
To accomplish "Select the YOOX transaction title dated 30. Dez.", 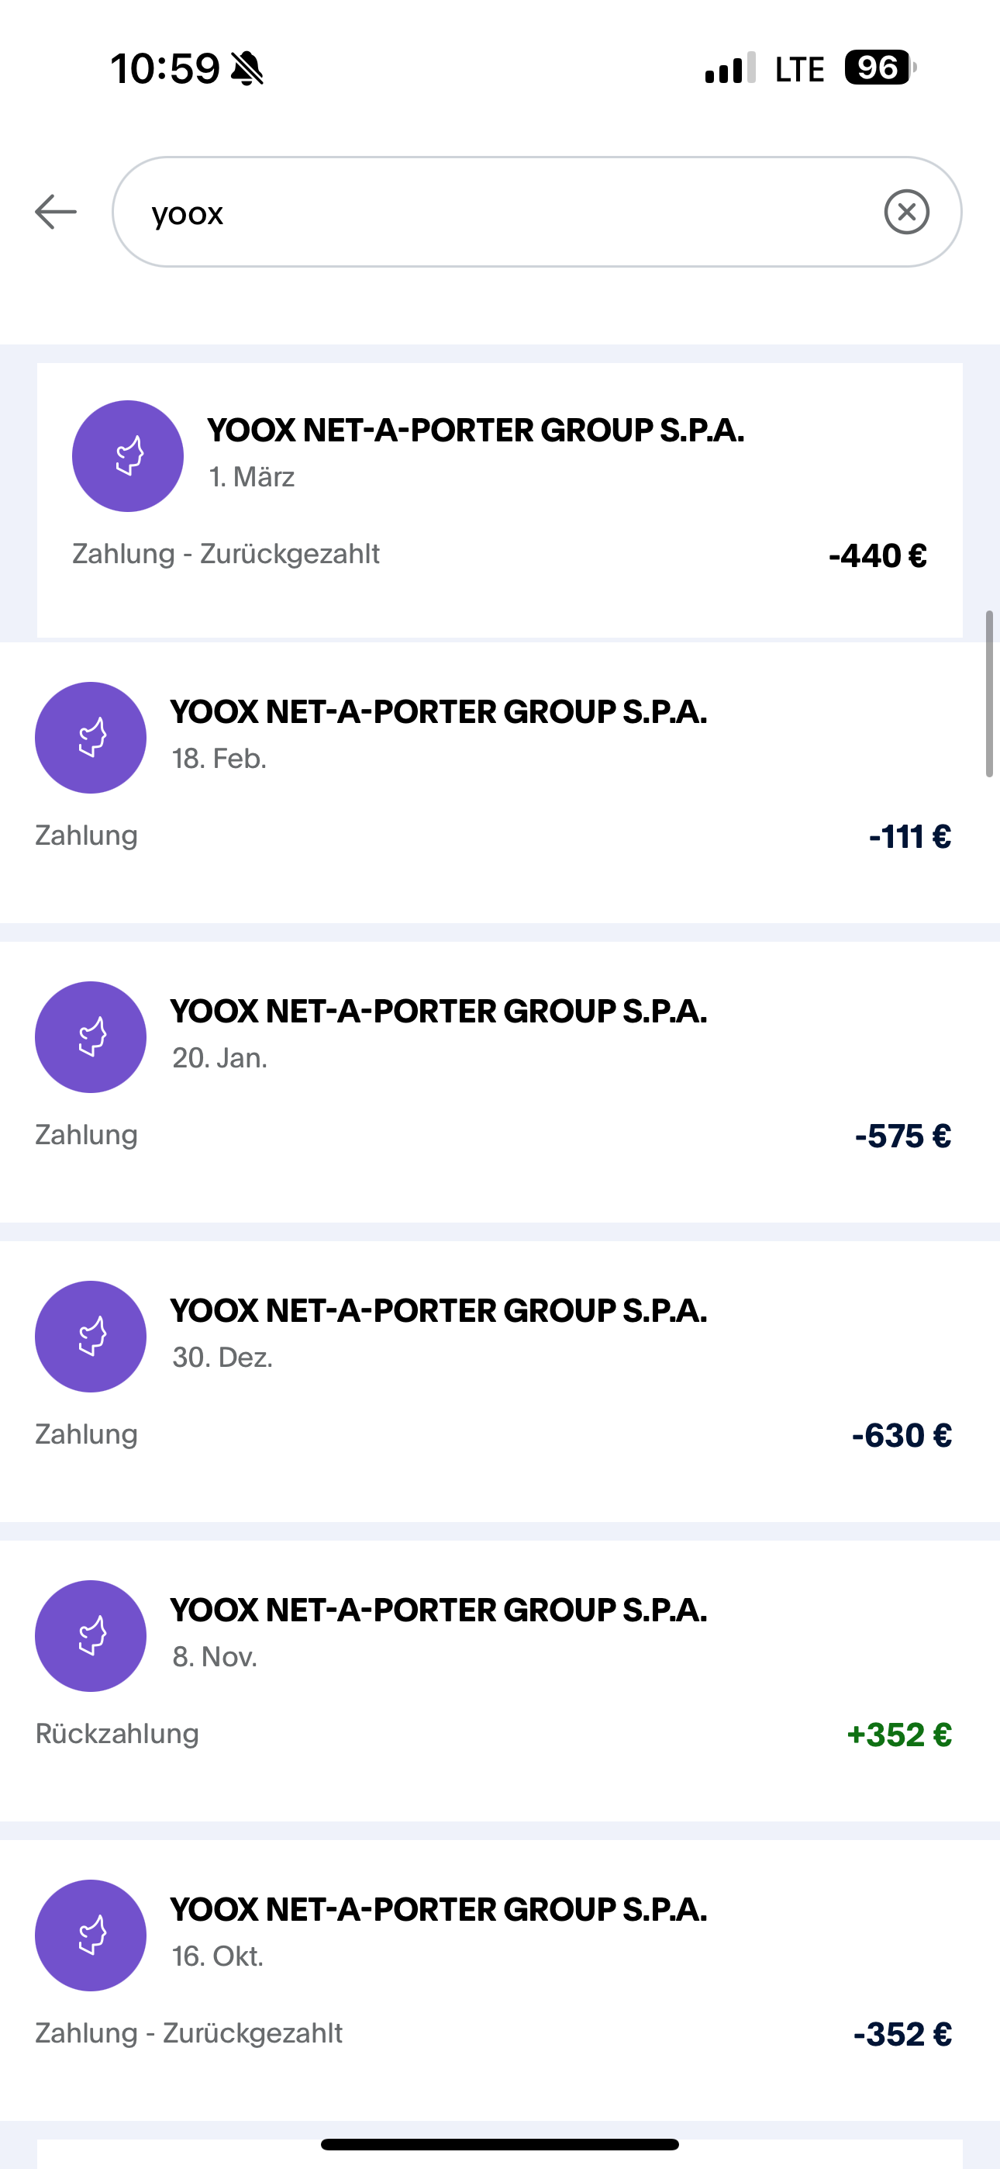I will pos(439,1311).
